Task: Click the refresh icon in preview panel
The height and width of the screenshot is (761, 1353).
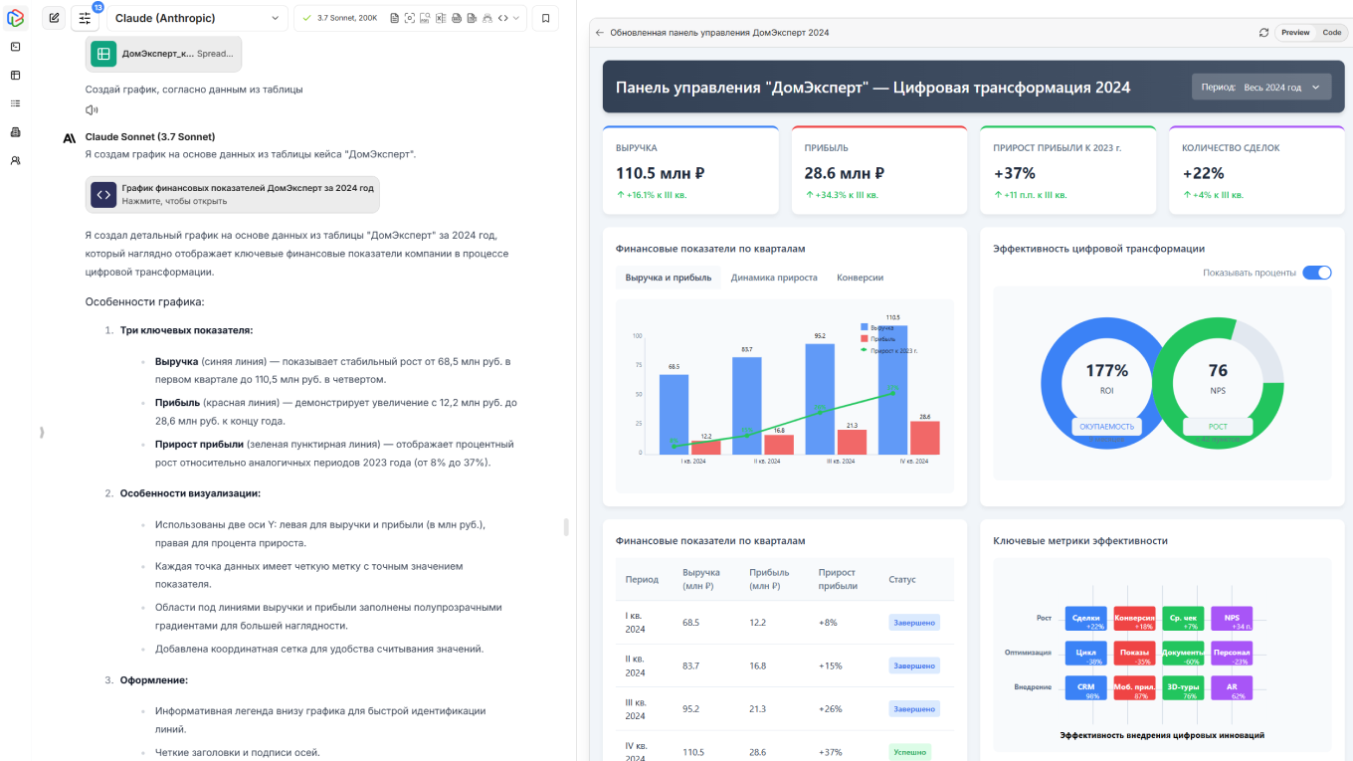Action: [1263, 33]
